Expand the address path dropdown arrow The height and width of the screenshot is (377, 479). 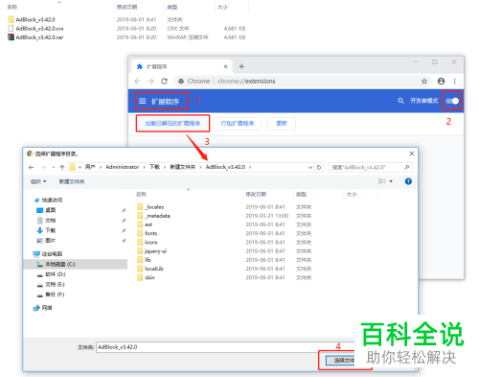coord(310,167)
